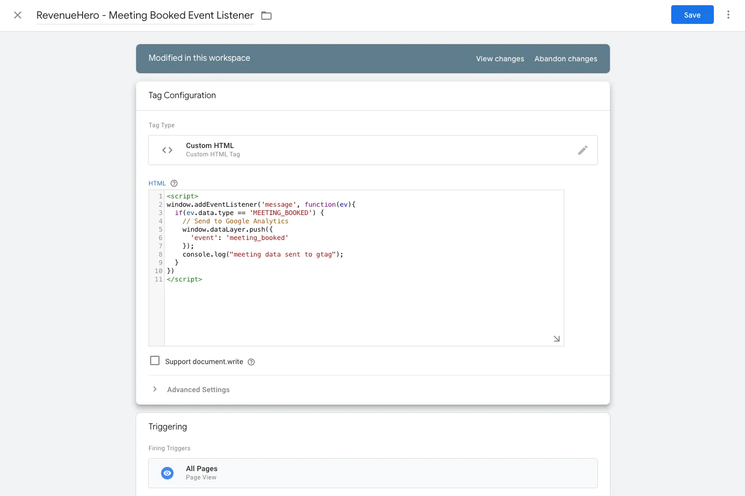
Task: Select the Custom HTML code brackets icon
Action: click(167, 150)
